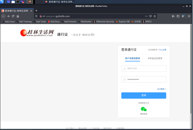Open MSFU bookmark

click(x=147, y=22)
